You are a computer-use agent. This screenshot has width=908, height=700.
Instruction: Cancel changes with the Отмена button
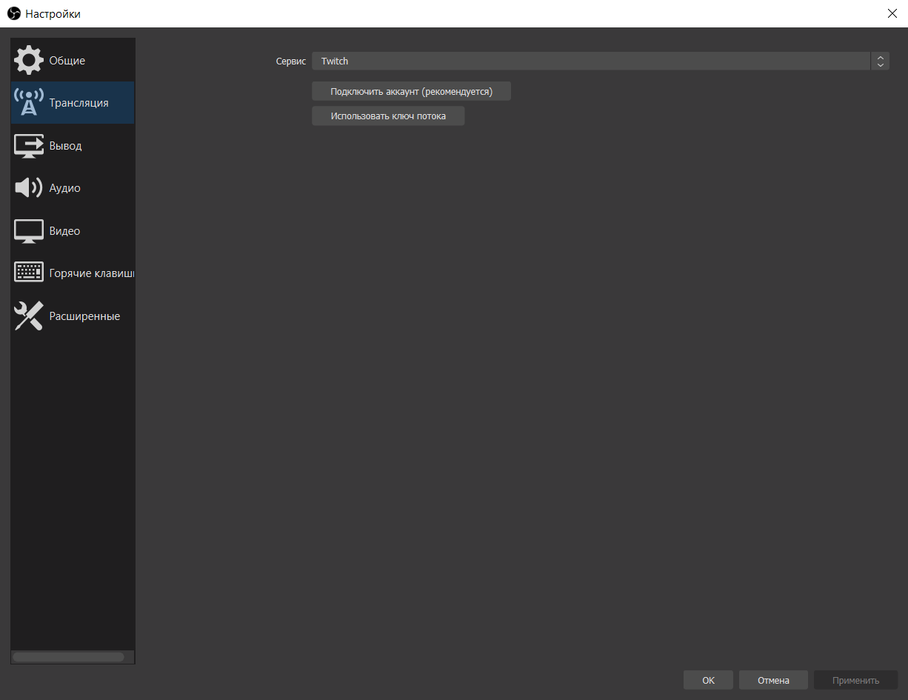(773, 680)
